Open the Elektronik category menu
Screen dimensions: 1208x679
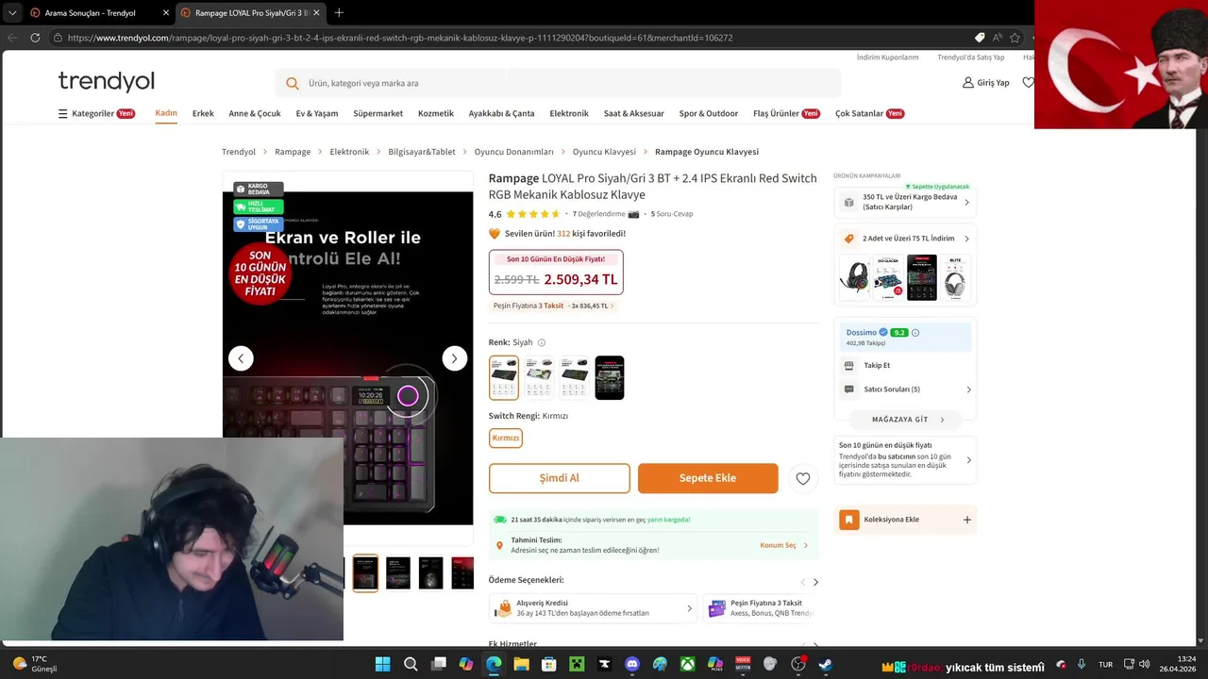click(x=569, y=113)
